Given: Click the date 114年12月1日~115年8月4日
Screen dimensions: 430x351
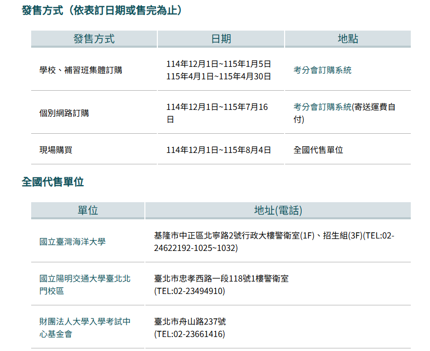Looking at the screenshot, I should (x=219, y=150).
